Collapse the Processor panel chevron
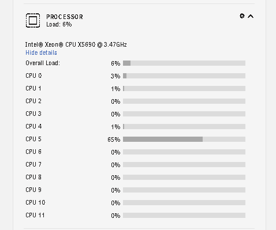Image resolution: width=276 pixels, height=230 pixels. (x=251, y=16)
